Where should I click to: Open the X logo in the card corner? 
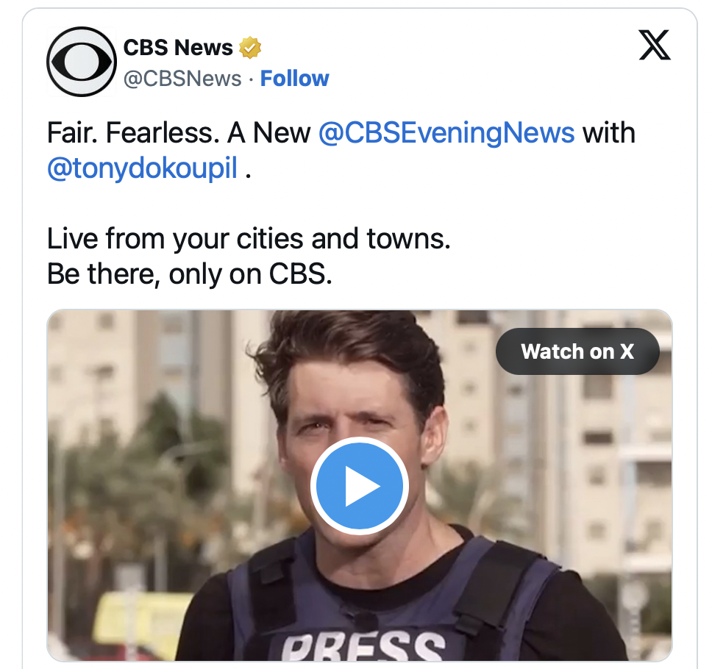(x=655, y=45)
